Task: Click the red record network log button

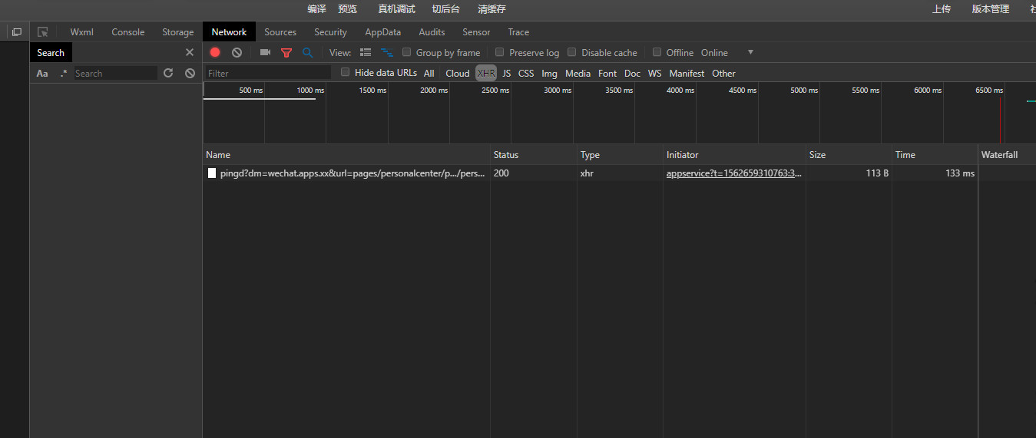Action: (x=215, y=53)
